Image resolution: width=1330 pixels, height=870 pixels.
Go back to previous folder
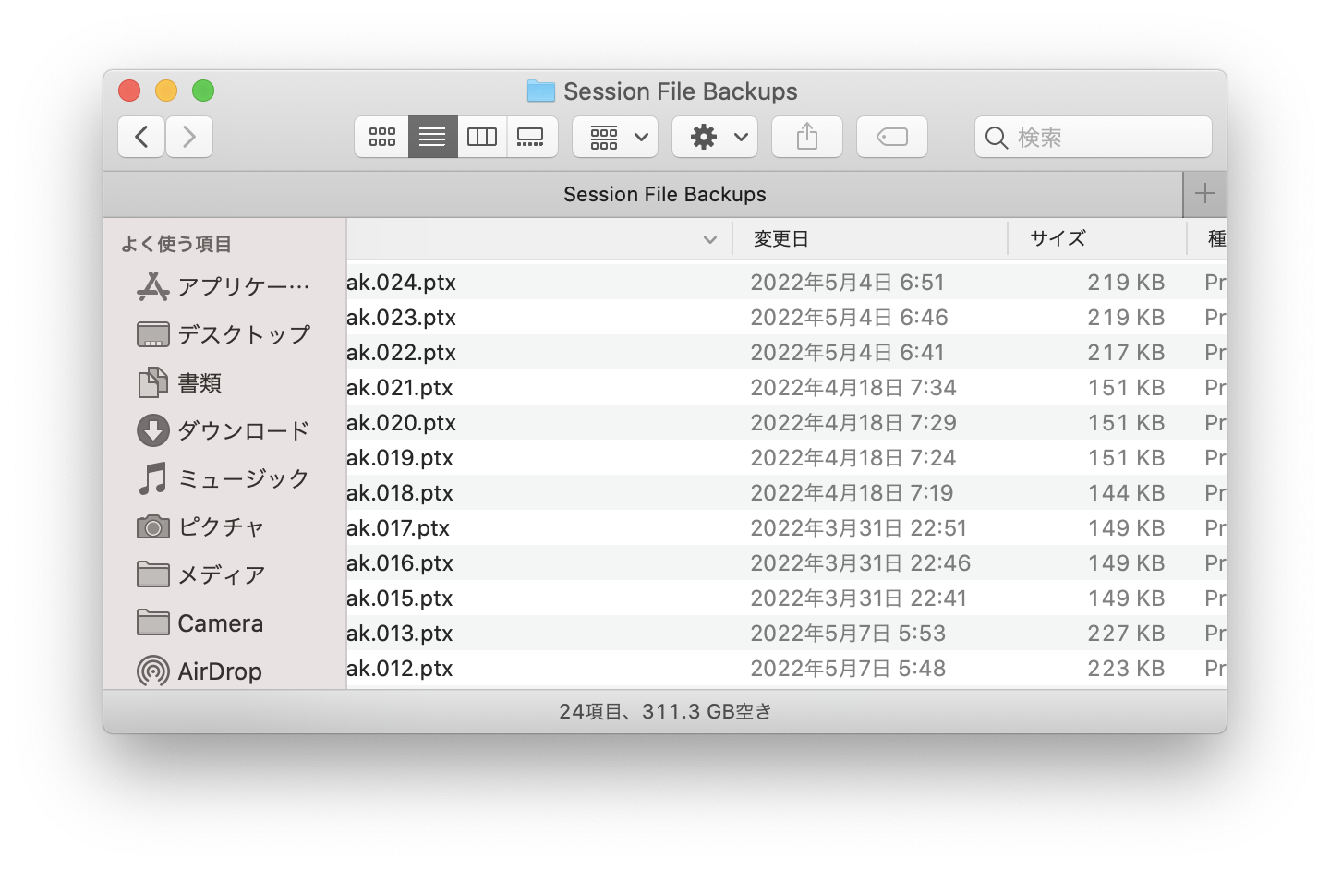141,137
